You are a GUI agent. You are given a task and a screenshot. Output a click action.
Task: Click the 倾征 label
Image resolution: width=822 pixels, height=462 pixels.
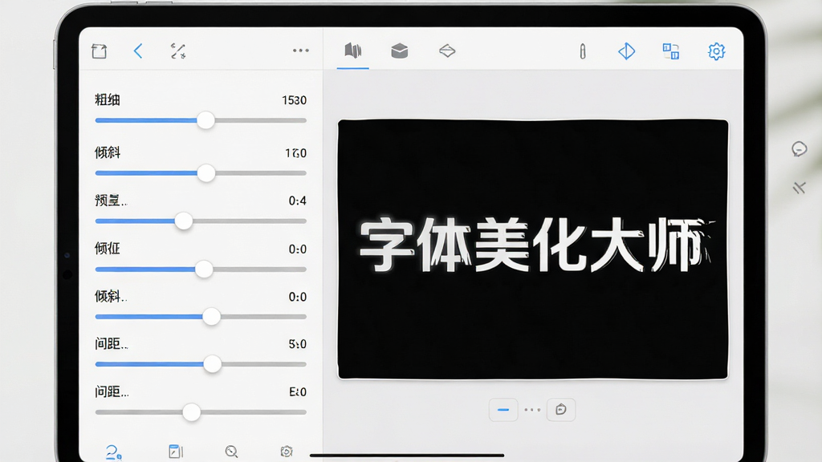108,249
